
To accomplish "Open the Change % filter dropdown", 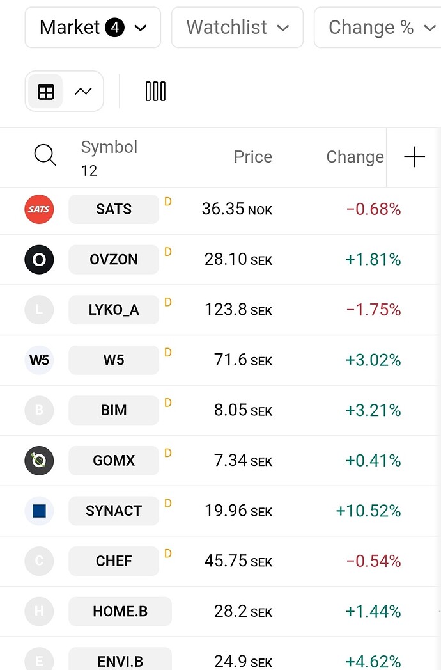I will click(377, 28).
